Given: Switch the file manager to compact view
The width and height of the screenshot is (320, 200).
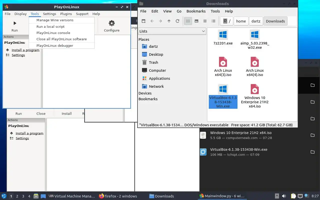Looking at the screenshot, I should [x=205, y=21].
